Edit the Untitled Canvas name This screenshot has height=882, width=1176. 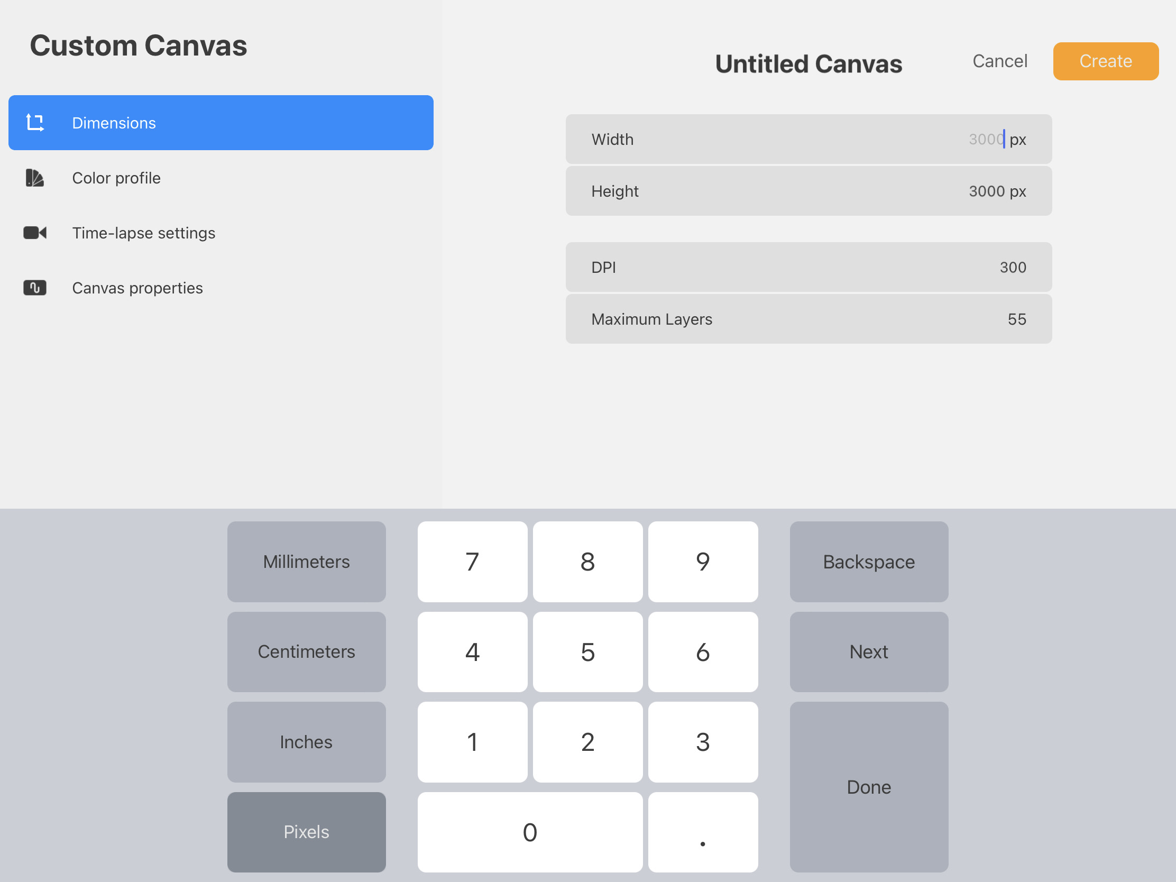[808, 65]
